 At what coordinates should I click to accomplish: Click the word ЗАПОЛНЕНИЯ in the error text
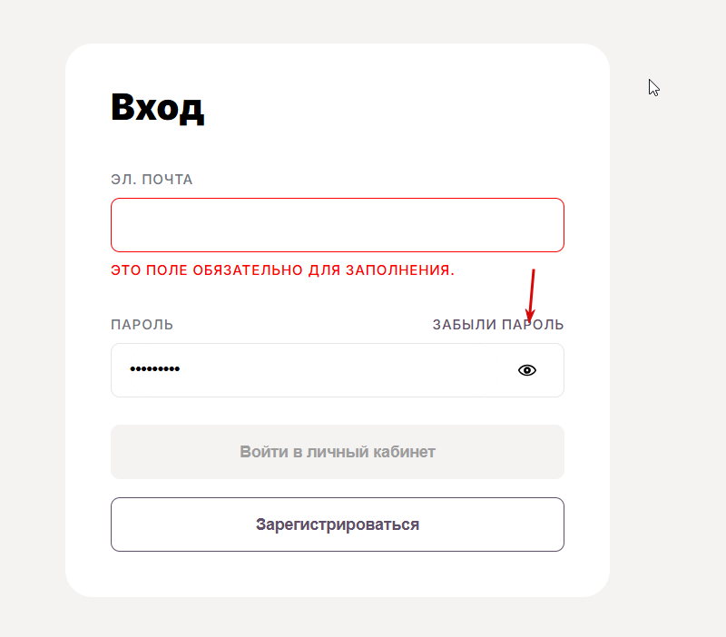click(x=402, y=270)
